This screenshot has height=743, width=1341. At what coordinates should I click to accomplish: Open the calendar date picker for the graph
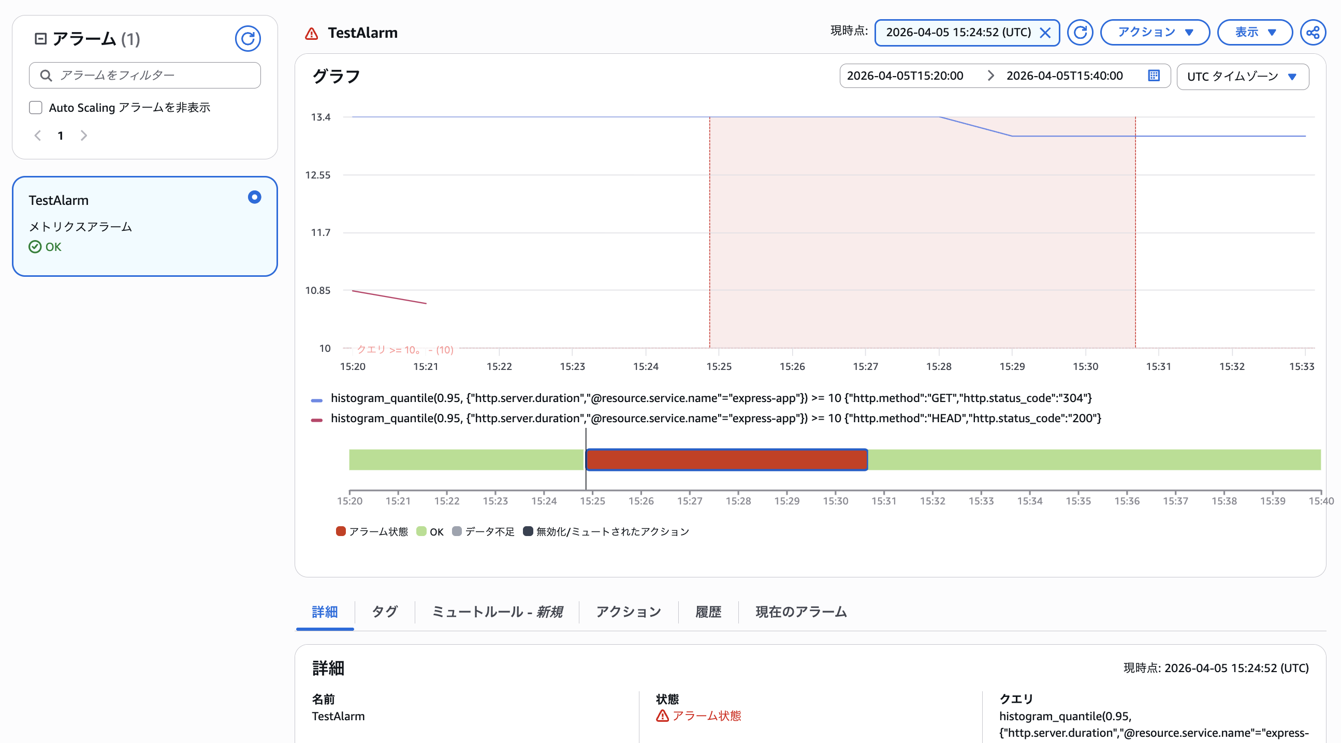point(1154,76)
